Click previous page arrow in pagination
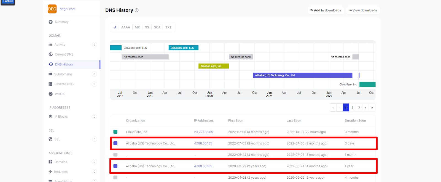 [340, 107]
